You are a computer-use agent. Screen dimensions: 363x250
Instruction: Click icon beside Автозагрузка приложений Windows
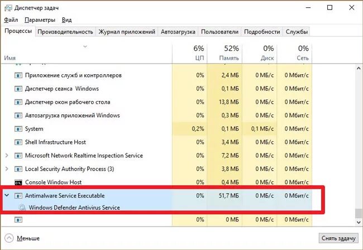coord(18,116)
